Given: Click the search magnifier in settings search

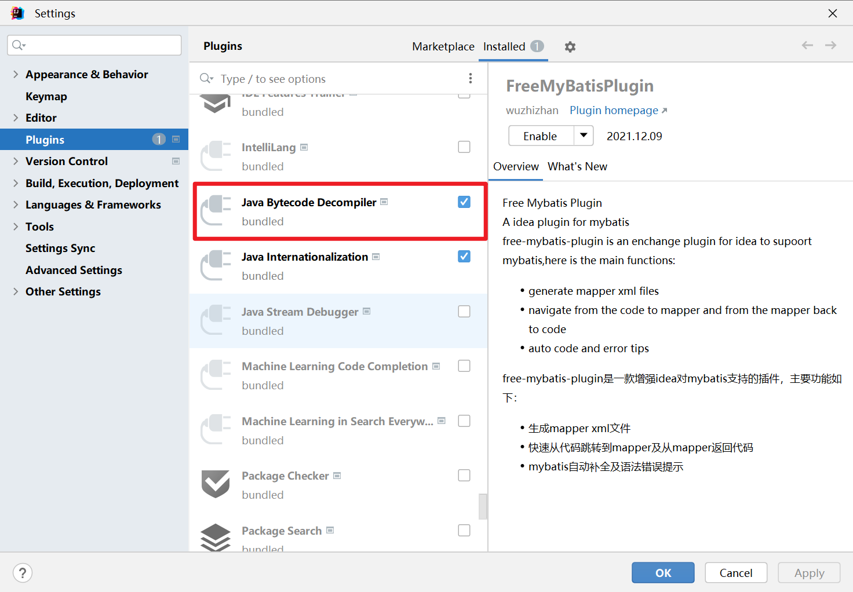Looking at the screenshot, I should (19, 45).
